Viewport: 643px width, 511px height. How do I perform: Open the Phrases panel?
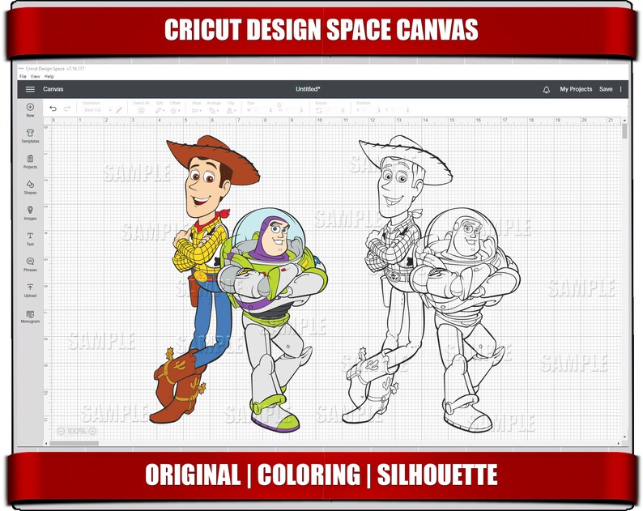30,265
